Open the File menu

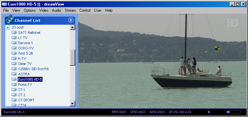click(x=6, y=10)
